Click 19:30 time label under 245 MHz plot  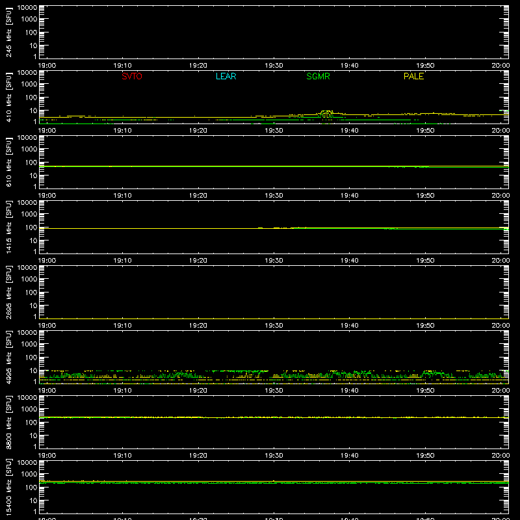click(274, 66)
